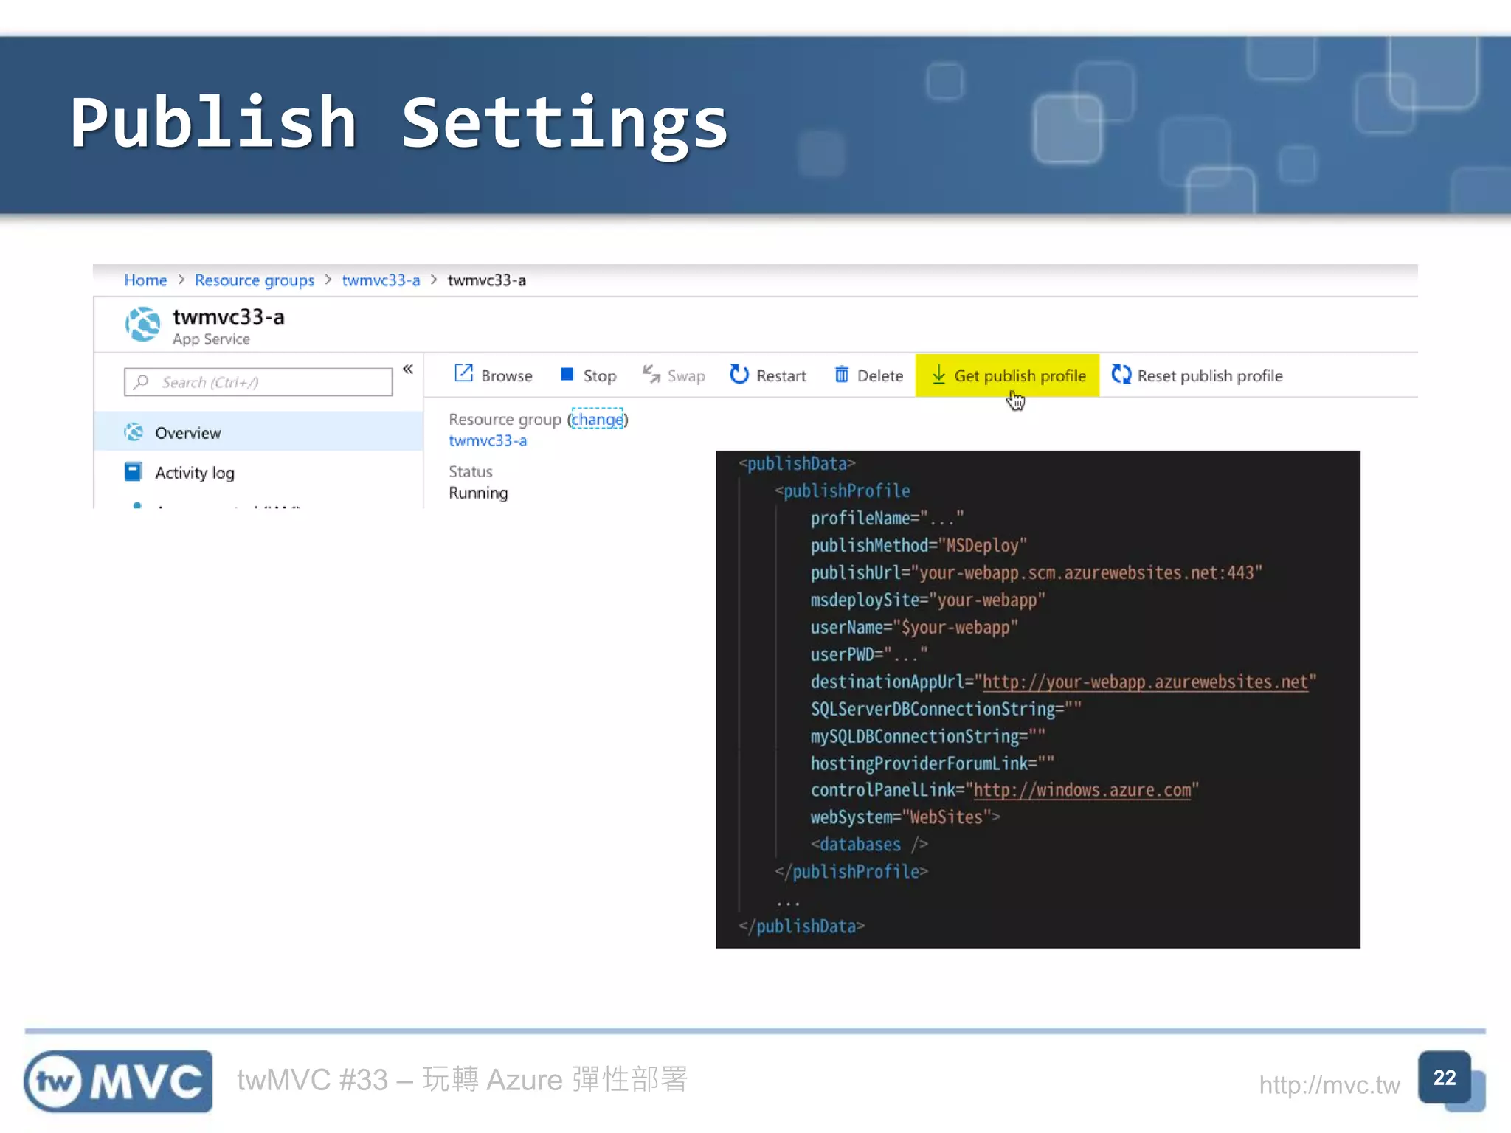Click the magnifier icon in search box

coord(142,382)
